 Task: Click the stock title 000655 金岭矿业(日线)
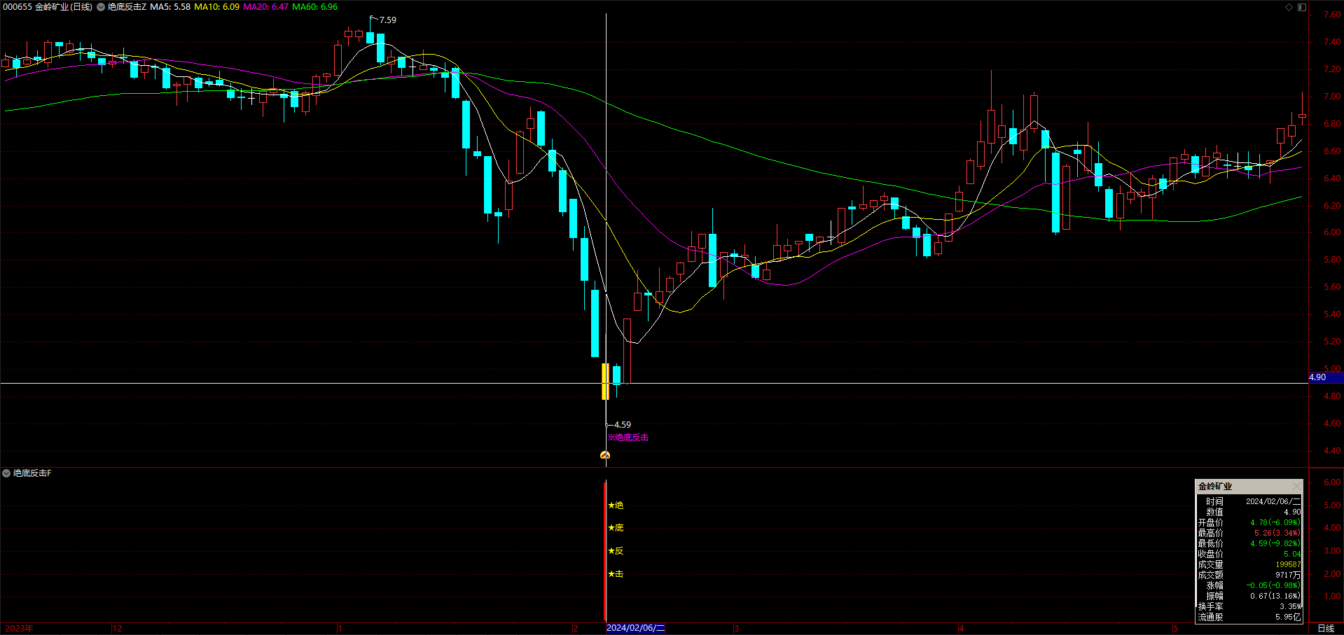pyautogui.click(x=48, y=7)
